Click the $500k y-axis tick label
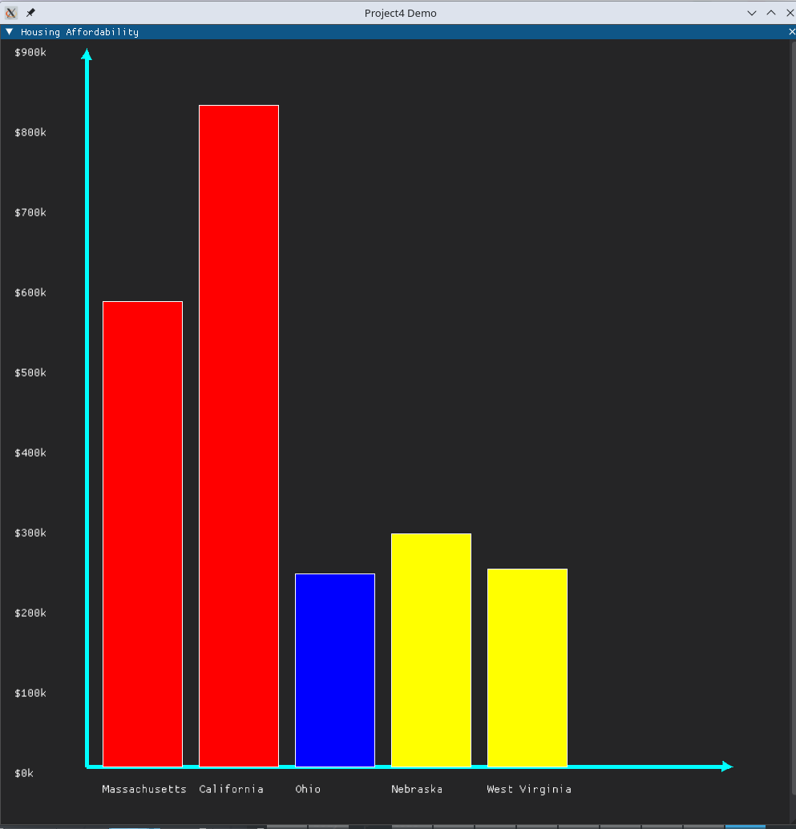 click(x=30, y=372)
